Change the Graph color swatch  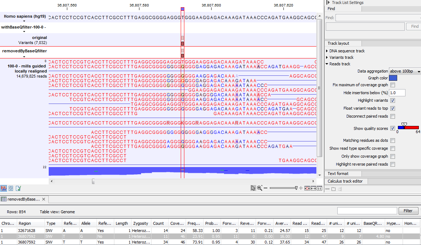(393, 78)
